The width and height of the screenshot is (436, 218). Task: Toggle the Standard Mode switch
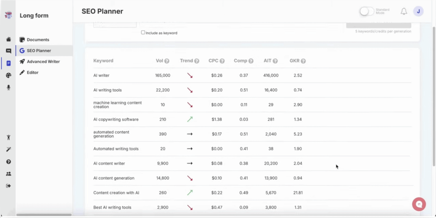367,11
